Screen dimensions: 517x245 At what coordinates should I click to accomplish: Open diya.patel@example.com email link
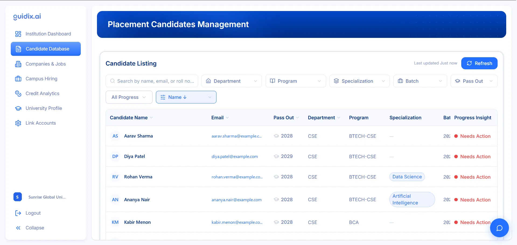[235, 157]
